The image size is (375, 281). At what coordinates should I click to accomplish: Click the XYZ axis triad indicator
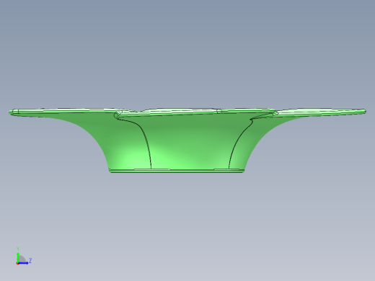click(24, 256)
